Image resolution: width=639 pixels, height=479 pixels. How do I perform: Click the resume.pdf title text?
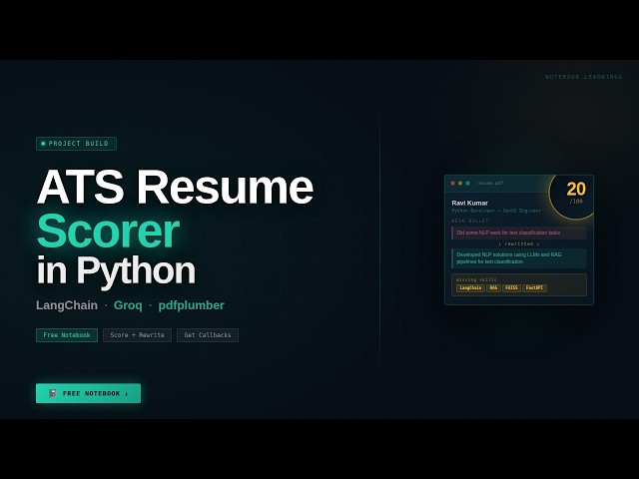(x=490, y=184)
